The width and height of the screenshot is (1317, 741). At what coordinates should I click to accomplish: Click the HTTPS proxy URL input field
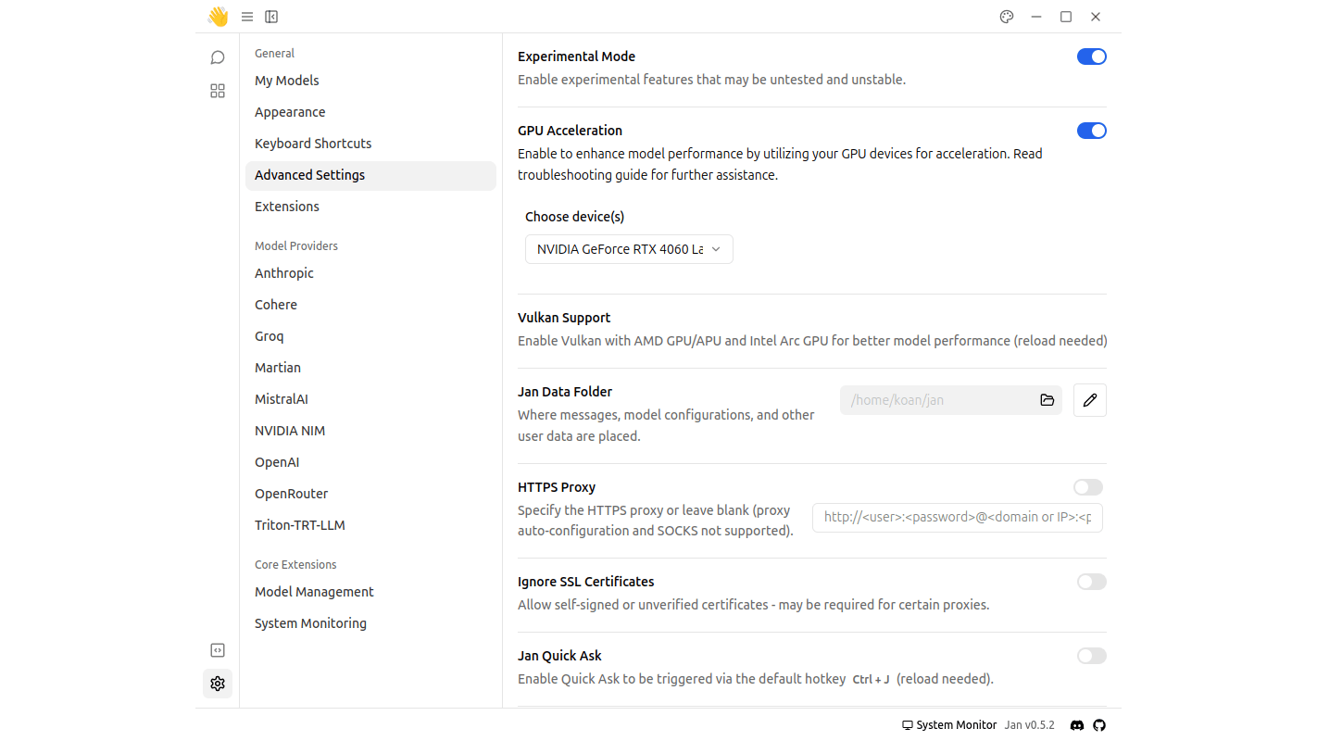click(957, 517)
